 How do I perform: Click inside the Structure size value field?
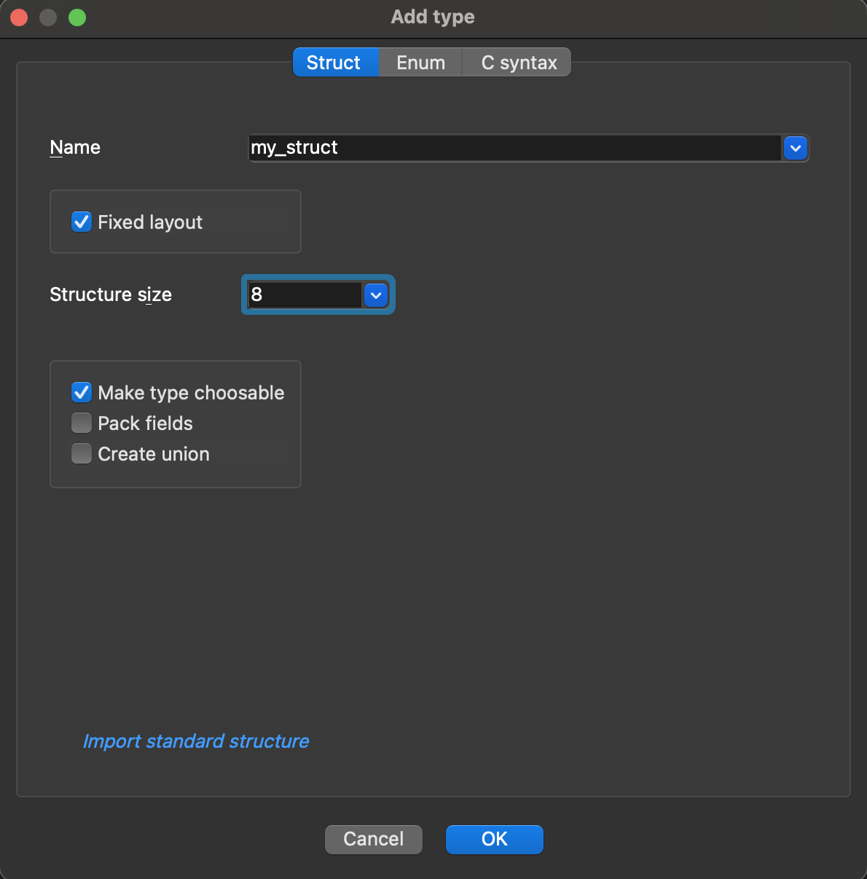306,295
